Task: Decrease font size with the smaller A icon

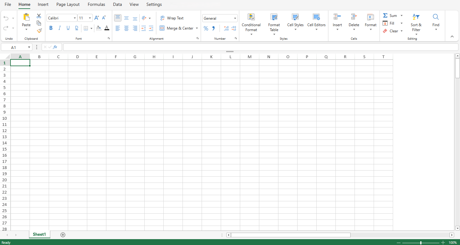Action: [104, 18]
